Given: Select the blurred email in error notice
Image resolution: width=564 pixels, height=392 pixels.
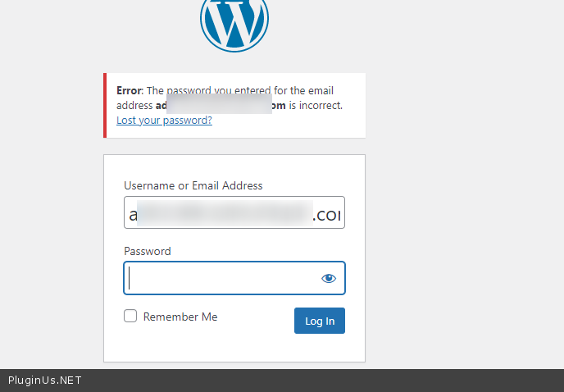Looking at the screenshot, I should 219,106.
